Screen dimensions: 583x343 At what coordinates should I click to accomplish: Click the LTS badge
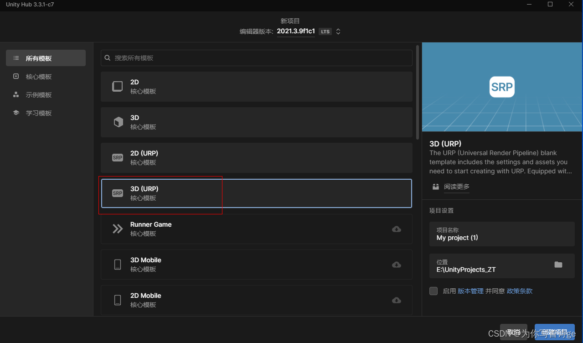click(x=325, y=31)
